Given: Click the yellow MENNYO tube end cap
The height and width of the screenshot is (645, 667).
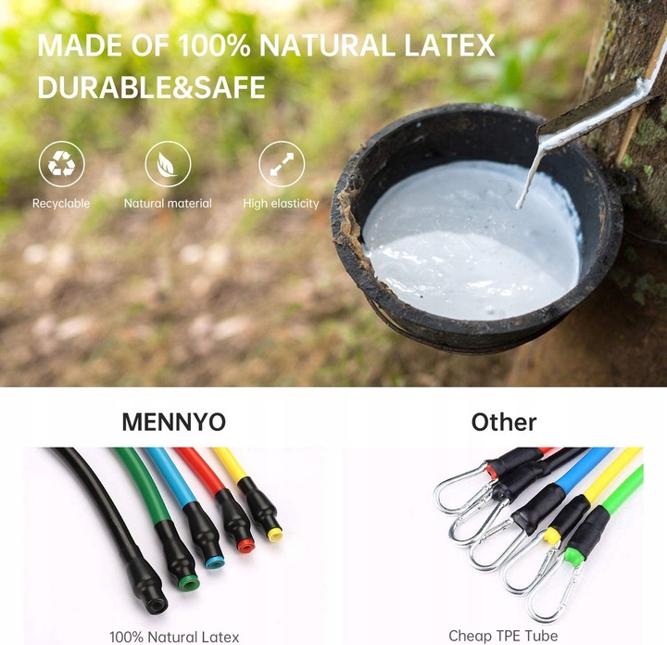Looking at the screenshot, I should click(275, 534).
